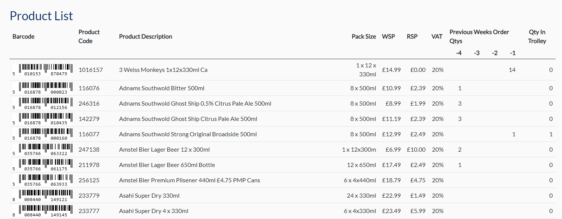Click product code 1016157
This screenshot has height=219, width=562.
(90, 70)
